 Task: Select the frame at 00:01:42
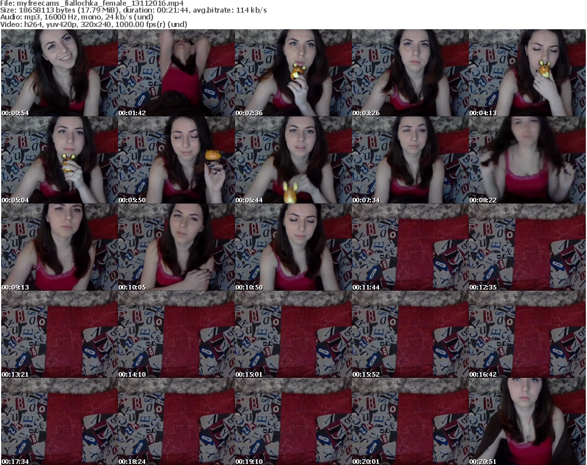[176, 73]
